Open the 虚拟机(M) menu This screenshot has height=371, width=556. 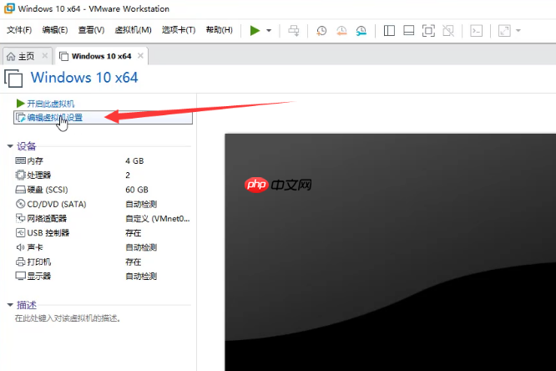coord(133,30)
